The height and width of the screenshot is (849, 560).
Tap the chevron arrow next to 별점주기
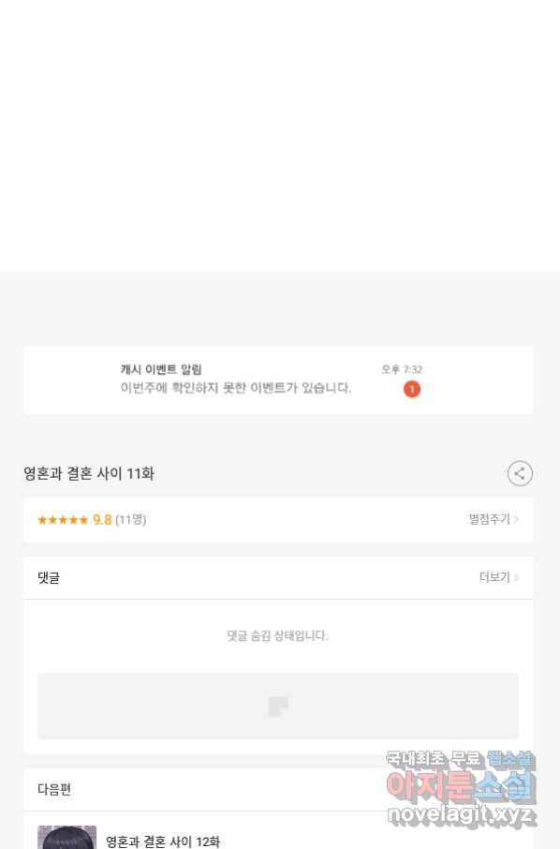(516, 519)
